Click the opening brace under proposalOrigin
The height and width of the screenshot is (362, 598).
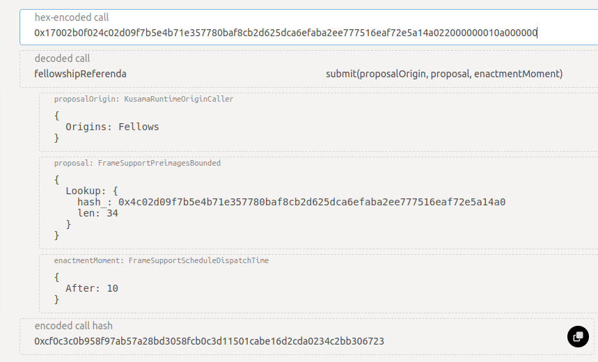tap(57, 116)
